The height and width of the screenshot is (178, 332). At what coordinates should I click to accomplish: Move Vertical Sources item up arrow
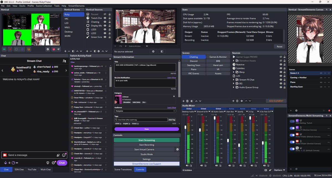coord(103,51)
